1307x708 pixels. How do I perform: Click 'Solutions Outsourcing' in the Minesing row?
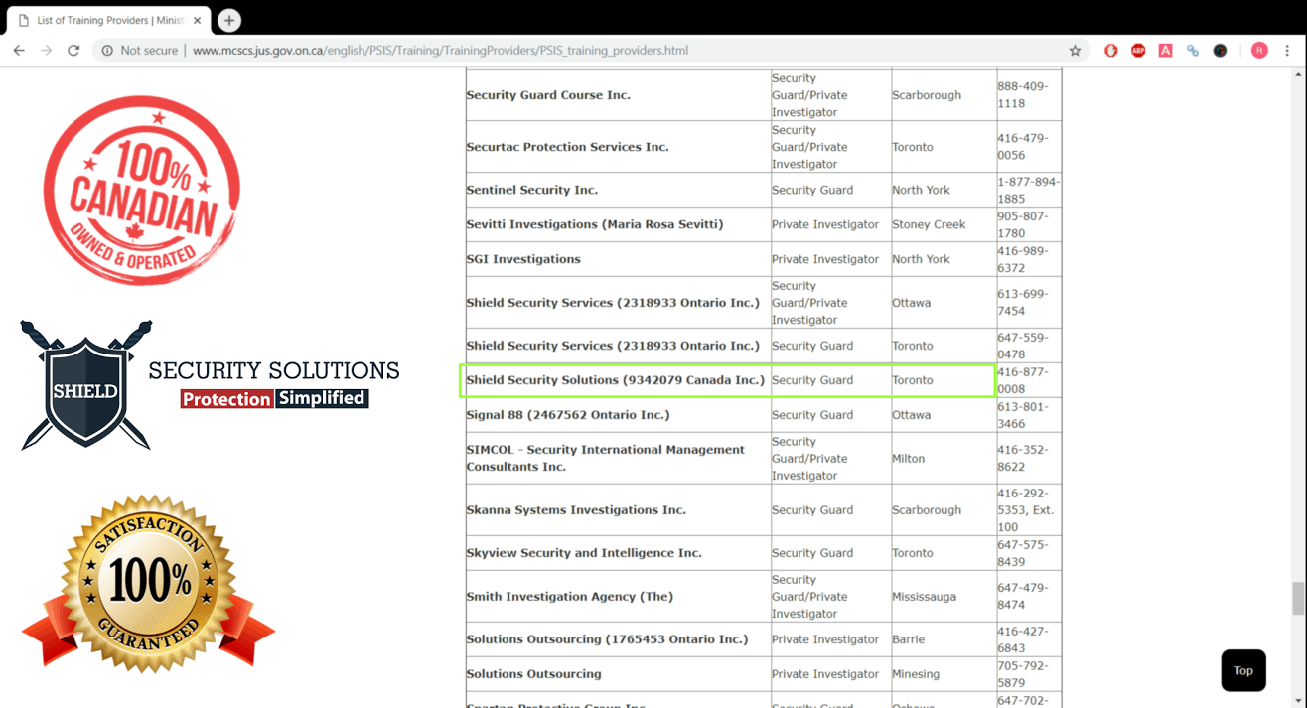(x=533, y=674)
